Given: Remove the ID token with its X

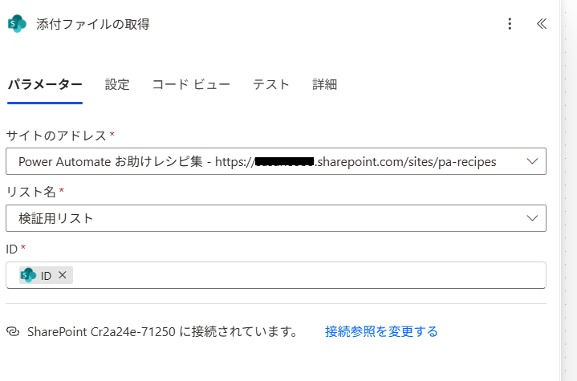Looking at the screenshot, I should point(63,274).
